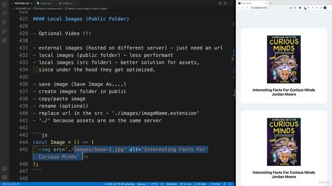This screenshot has height=186, width=332.
Task: Click the localhost address bar
Action: tap(269, 8)
